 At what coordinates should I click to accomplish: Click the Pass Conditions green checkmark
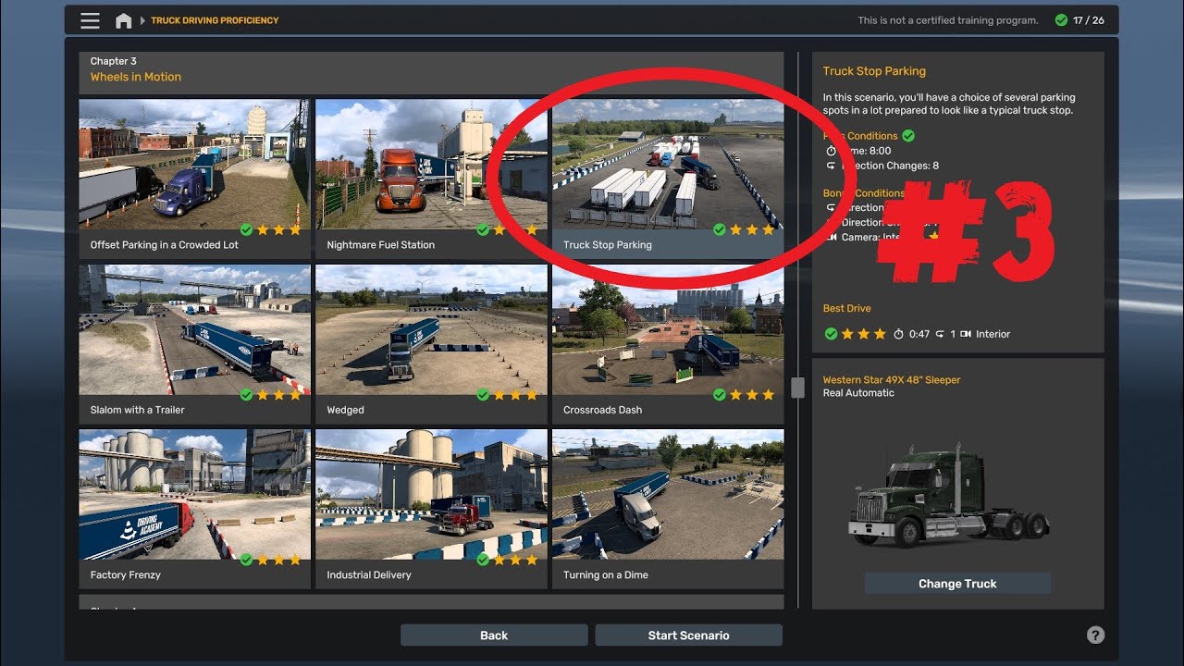click(908, 136)
